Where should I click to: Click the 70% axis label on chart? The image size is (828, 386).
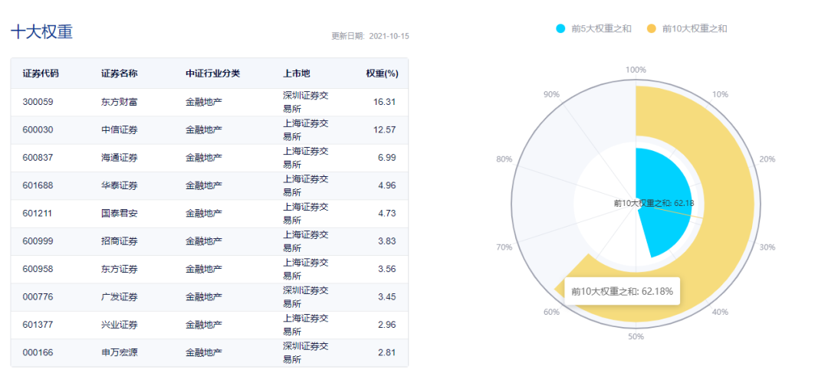click(504, 247)
